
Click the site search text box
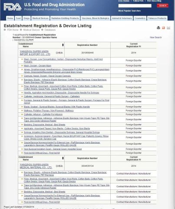click(135, 6)
